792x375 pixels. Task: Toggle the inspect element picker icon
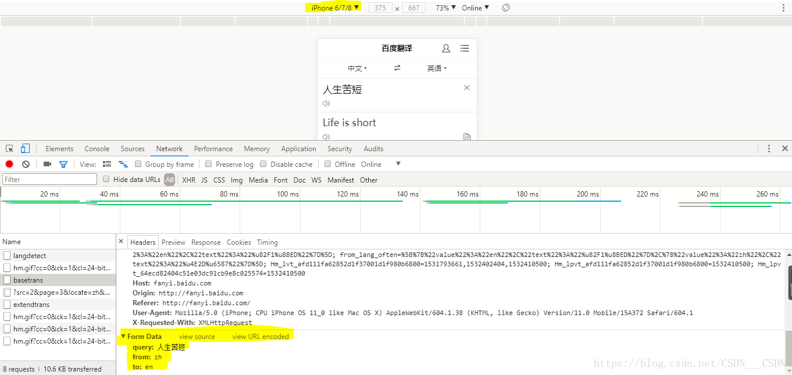(9, 149)
